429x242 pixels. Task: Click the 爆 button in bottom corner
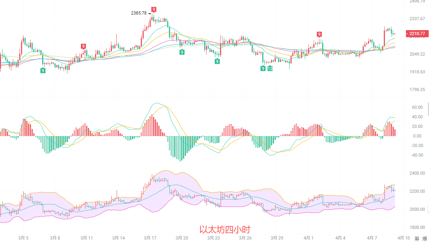[425, 238]
